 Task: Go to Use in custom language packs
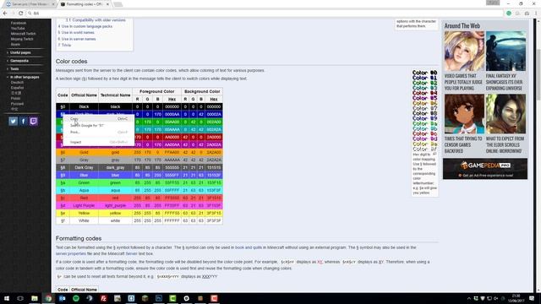click(x=86, y=26)
